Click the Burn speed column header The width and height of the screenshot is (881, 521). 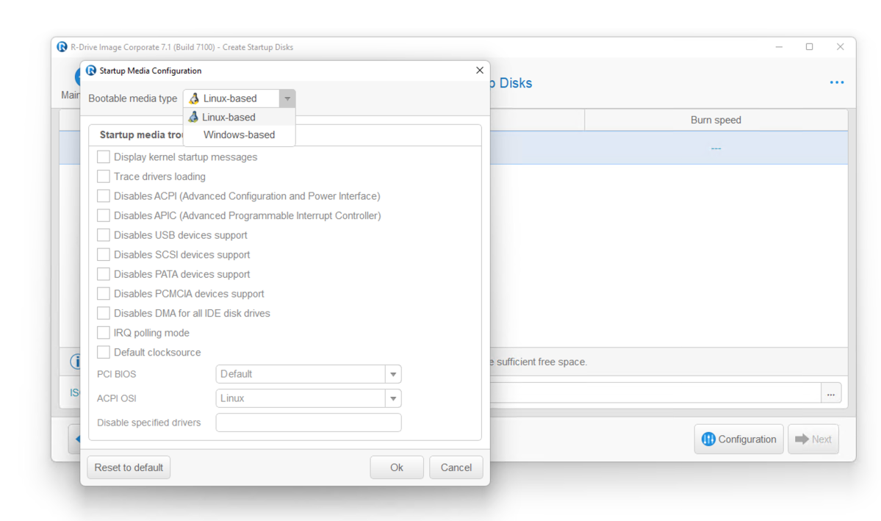716,120
